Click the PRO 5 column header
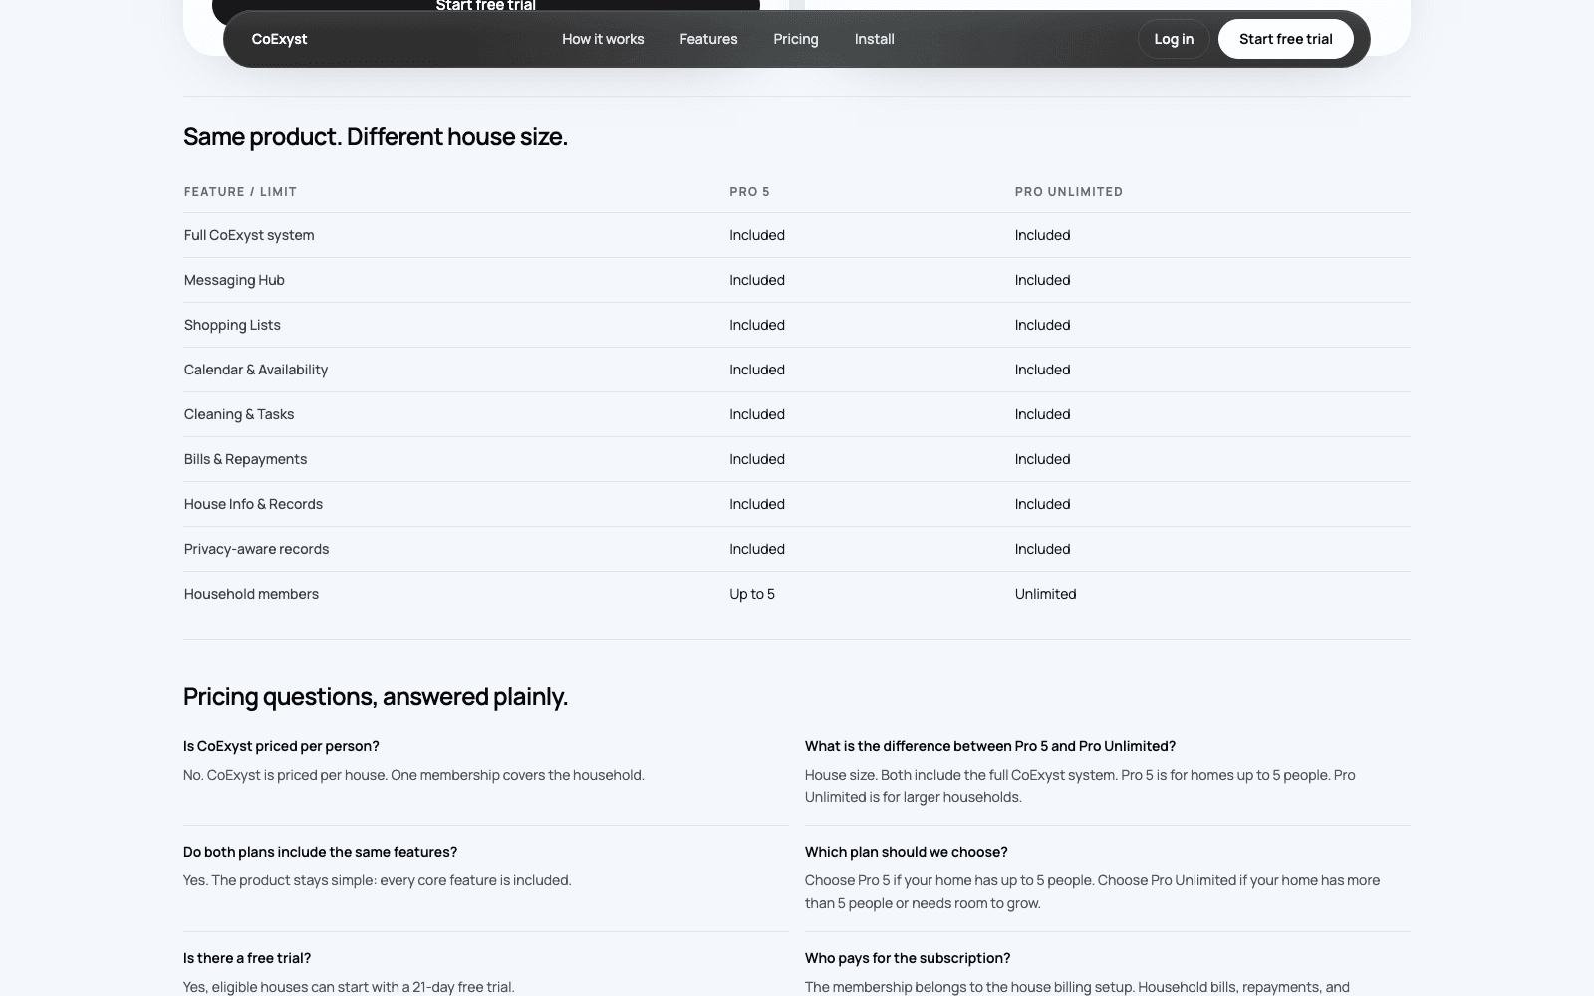 [749, 192]
